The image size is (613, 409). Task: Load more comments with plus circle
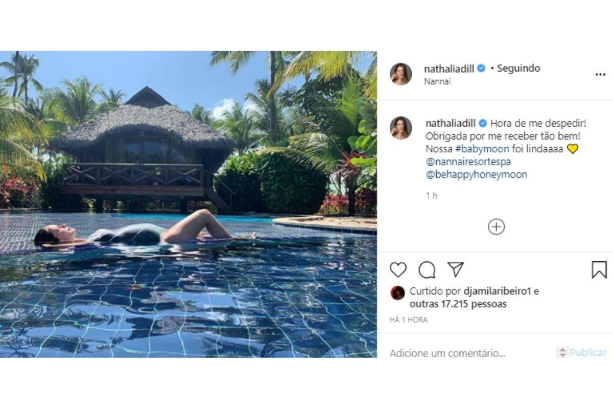[x=496, y=226]
